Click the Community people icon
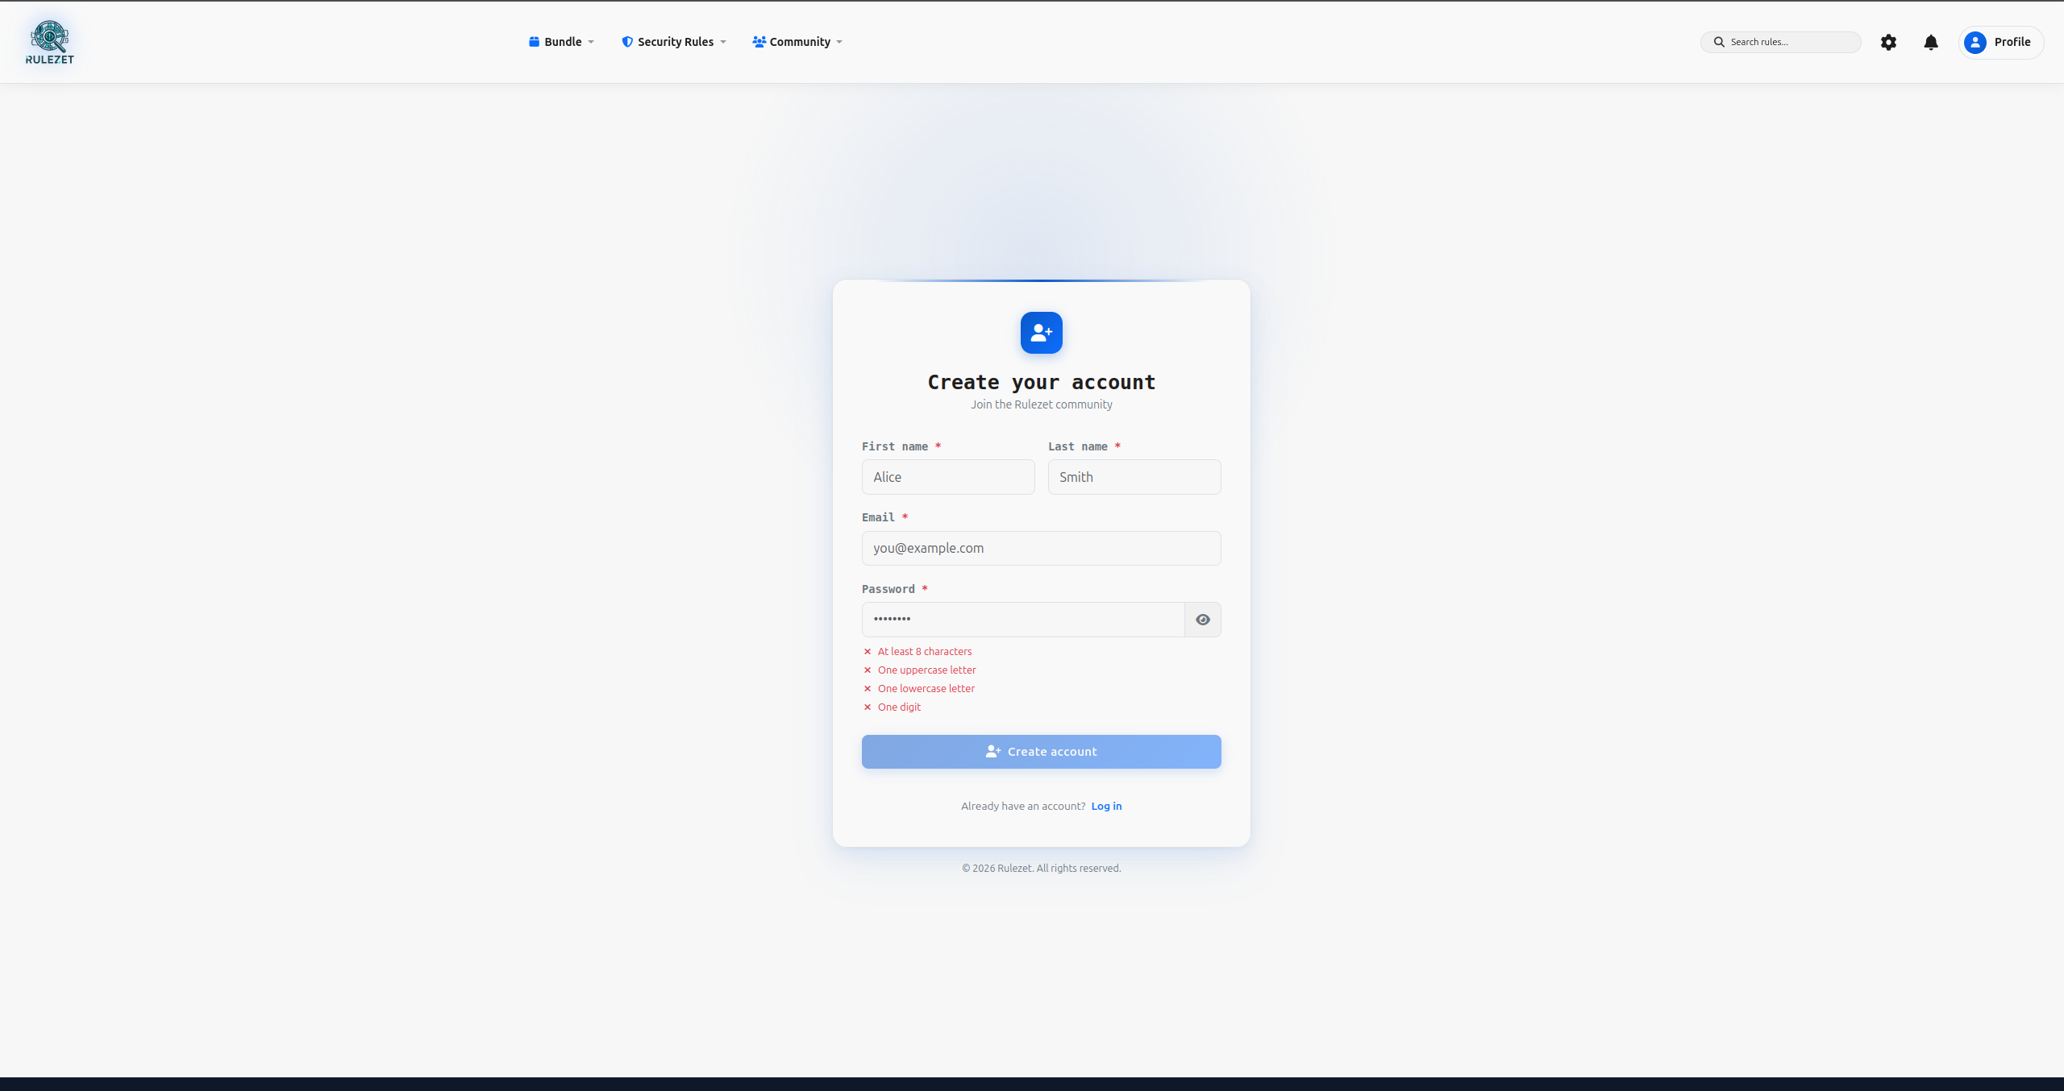 (x=759, y=42)
